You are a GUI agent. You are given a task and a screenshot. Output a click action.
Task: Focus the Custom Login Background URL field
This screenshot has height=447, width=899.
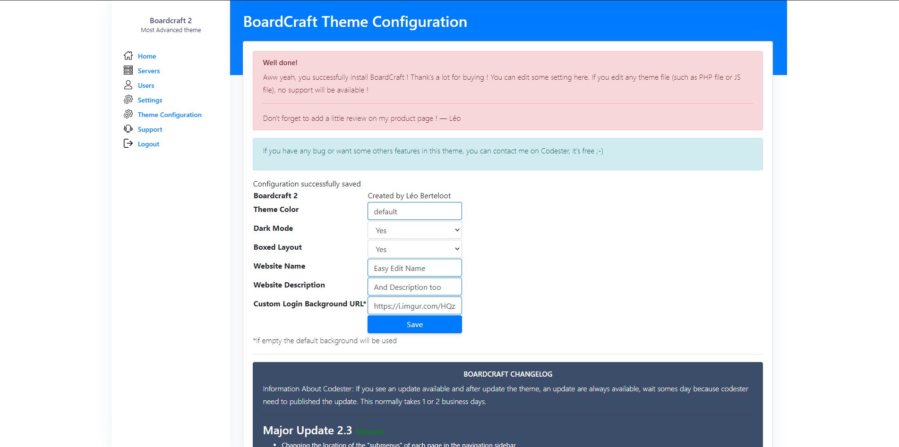[415, 306]
